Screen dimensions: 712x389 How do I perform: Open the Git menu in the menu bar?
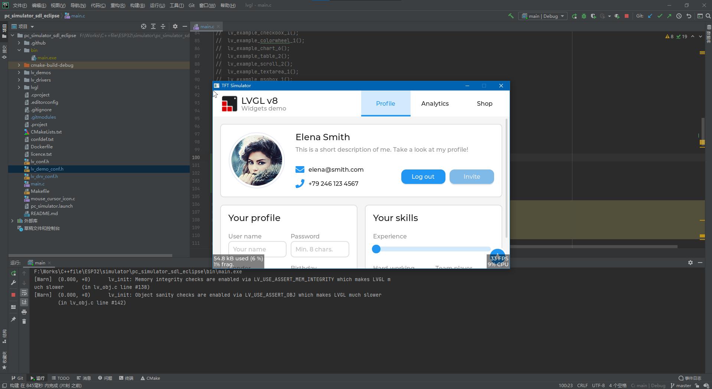pyautogui.click(x=191, y=5)
